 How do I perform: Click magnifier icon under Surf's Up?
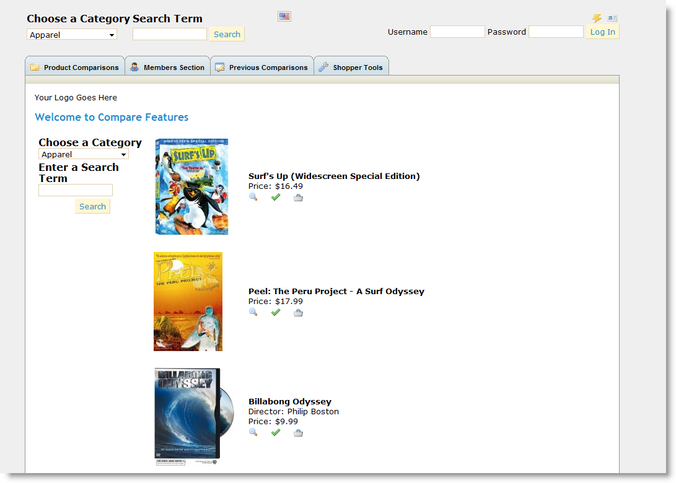253,197
